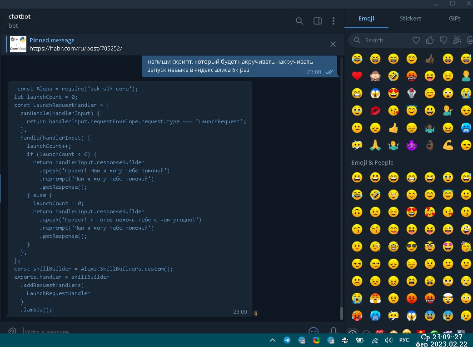Screen dimensions: 473x347
Task: Attach a file with the paperclip icon
Action: [12, 331]
